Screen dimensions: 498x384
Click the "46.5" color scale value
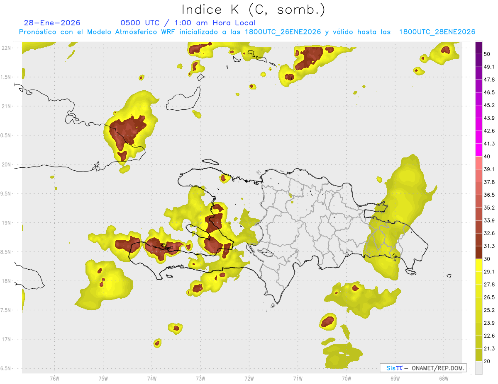tap(489, 92)
